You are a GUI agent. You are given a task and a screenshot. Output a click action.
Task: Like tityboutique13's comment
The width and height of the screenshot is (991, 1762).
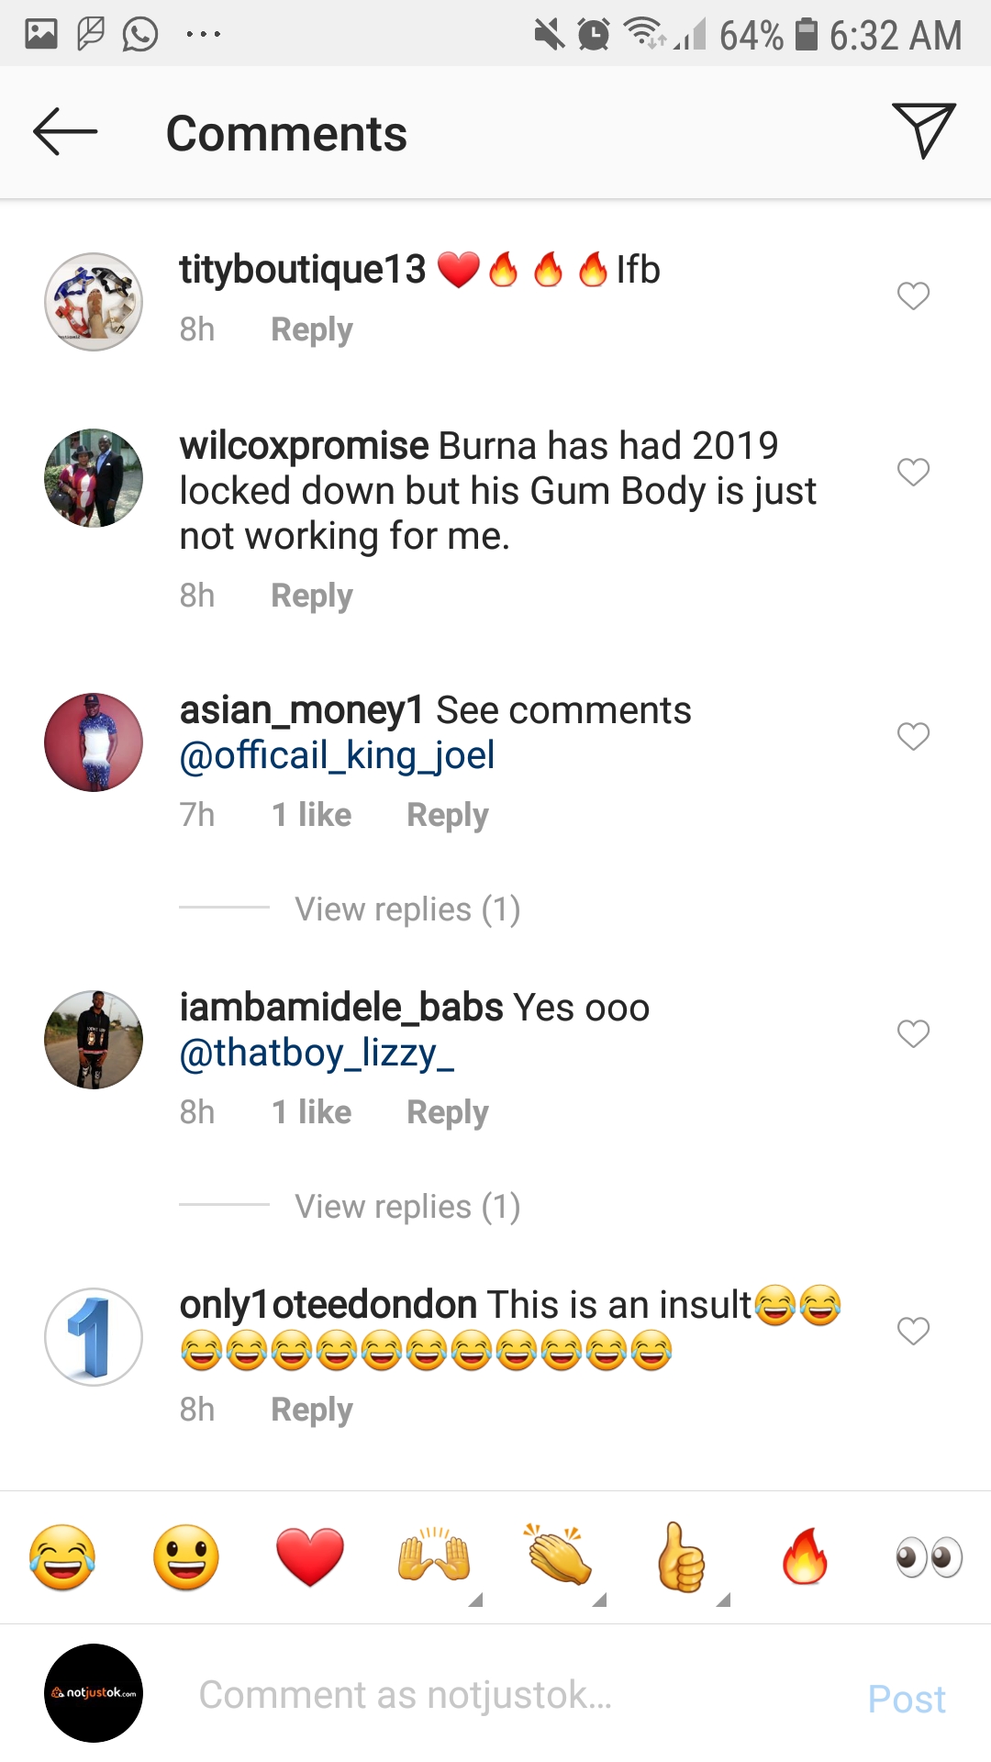click(x=913, y=296)
